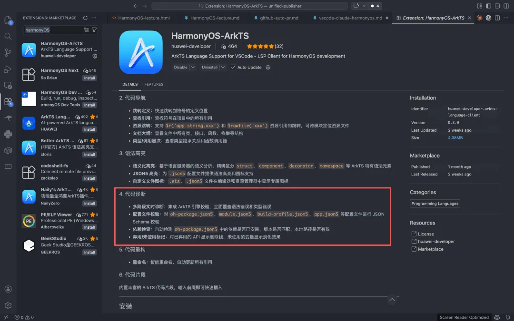Click the Disable extension button

(x=181, y=67)
